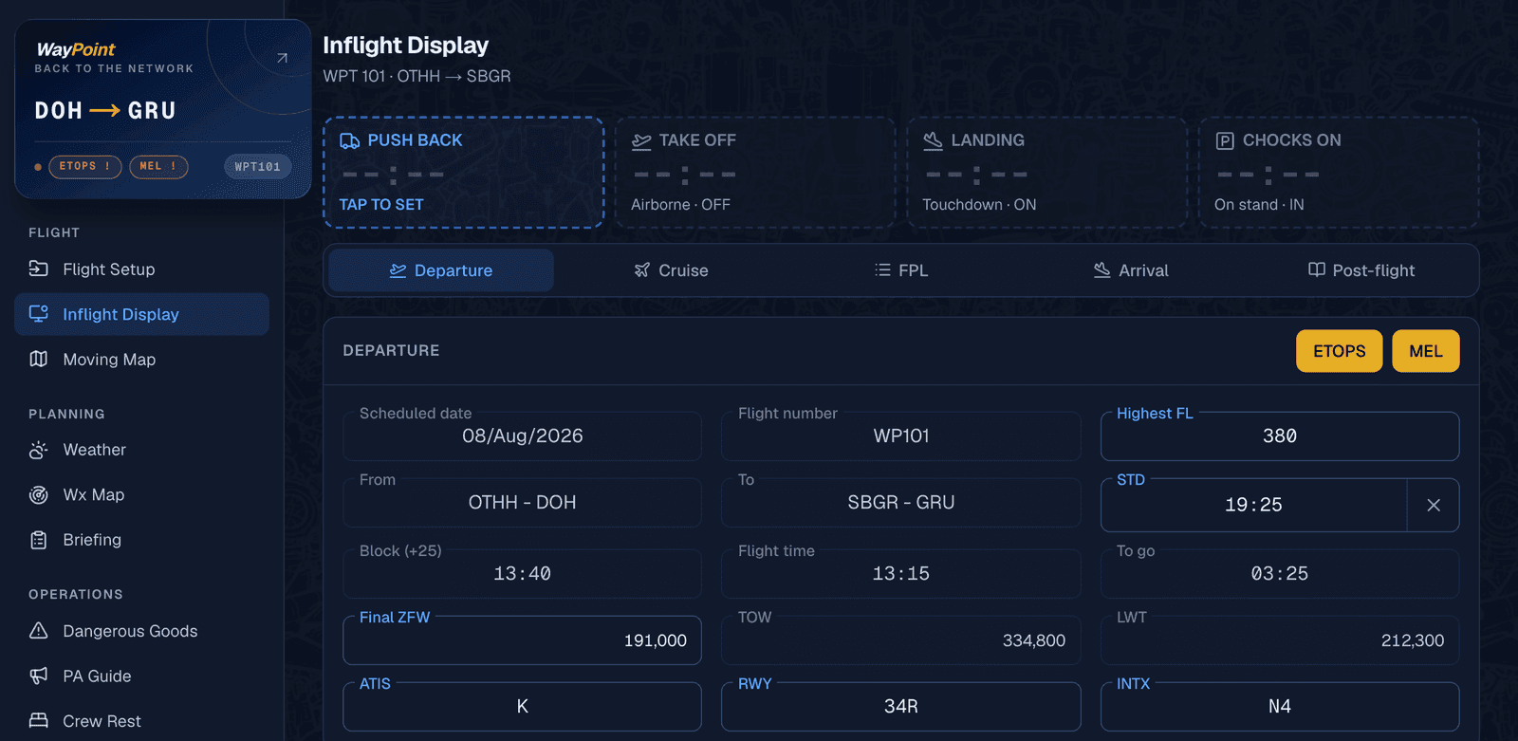1518x741 pixels.
Task: Switch to the Departure tab
Action: (x=441, y=270)
